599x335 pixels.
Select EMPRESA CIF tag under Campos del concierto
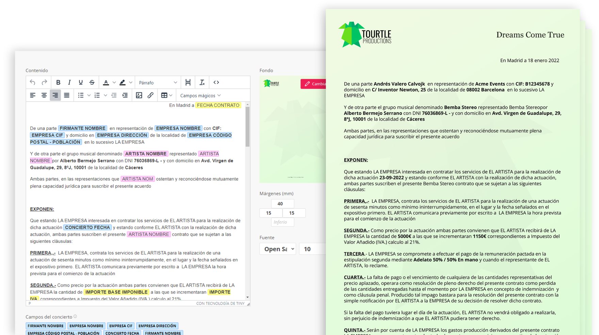pos(121,326)
